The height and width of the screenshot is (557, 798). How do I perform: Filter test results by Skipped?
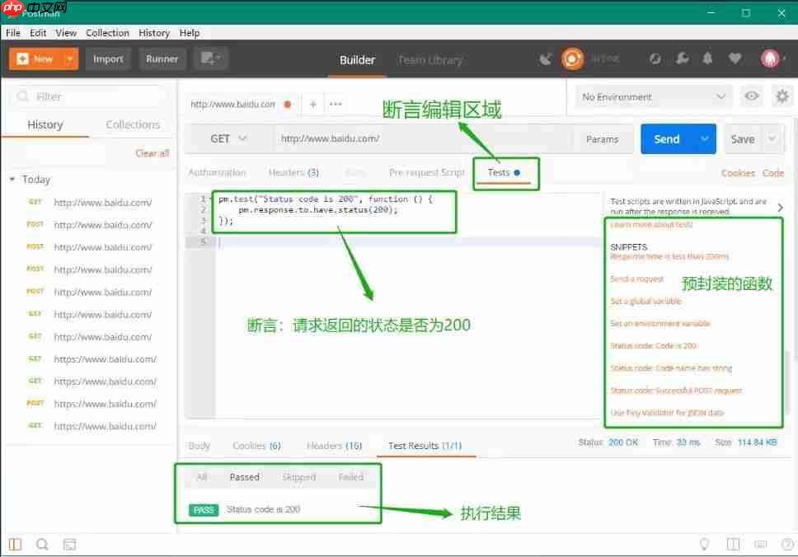pyautogui.click(x=298, y=477)
